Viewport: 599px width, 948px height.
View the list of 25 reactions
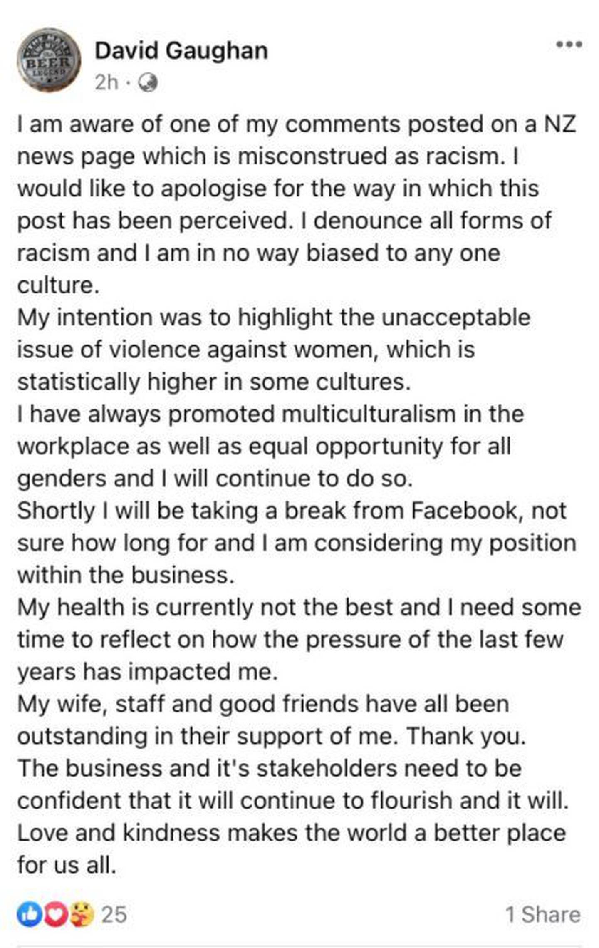pos(114,914)
